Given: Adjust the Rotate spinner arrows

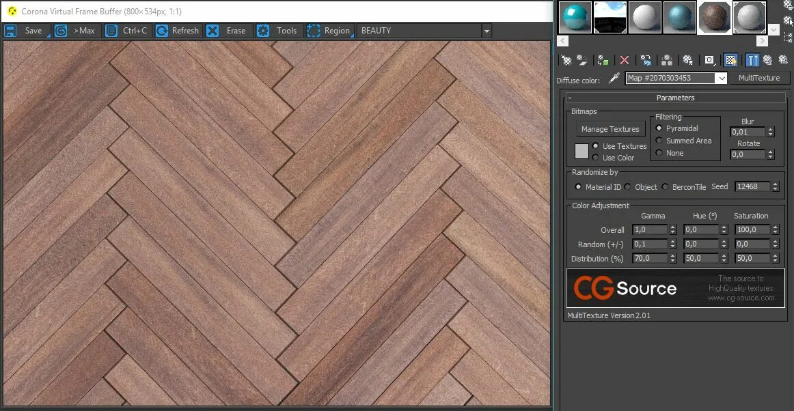Looking at the screenshot, I should click(771, 154).
